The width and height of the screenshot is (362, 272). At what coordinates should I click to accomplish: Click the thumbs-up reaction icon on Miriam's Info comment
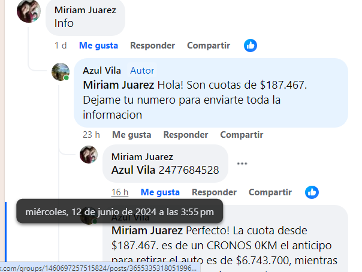[x=251, y=46]
